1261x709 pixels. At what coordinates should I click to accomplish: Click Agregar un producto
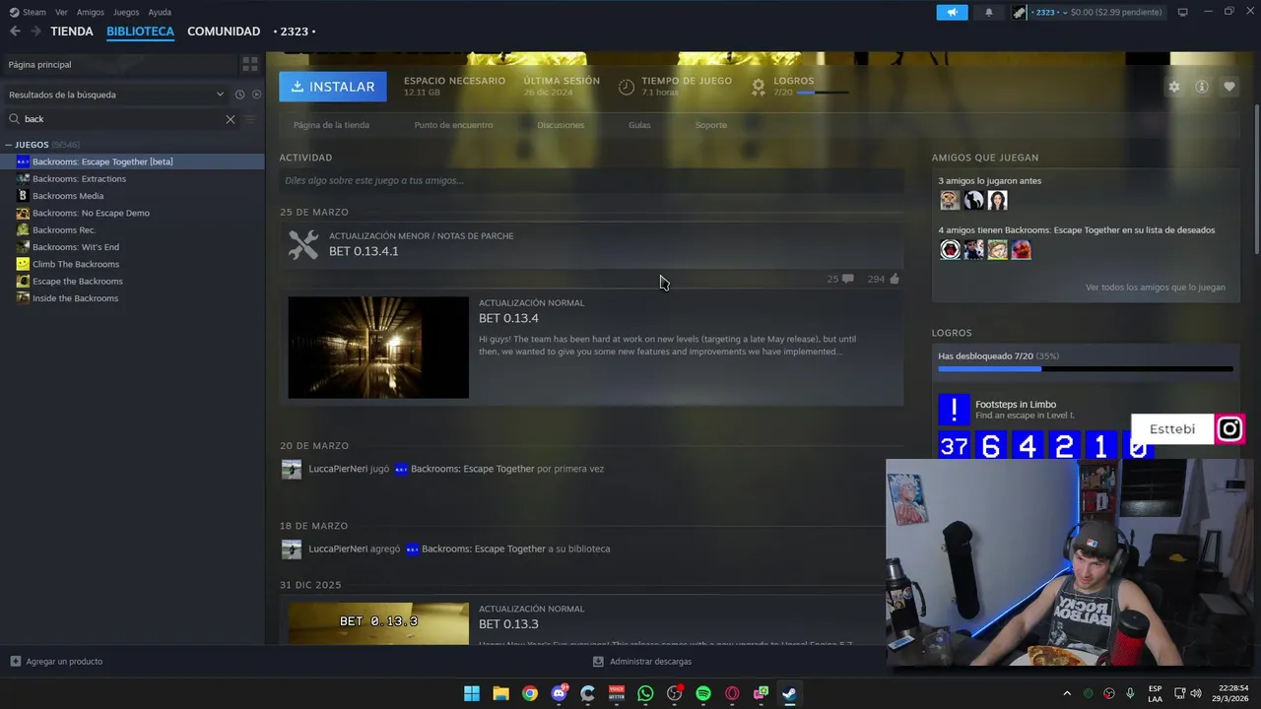(56, 662)
